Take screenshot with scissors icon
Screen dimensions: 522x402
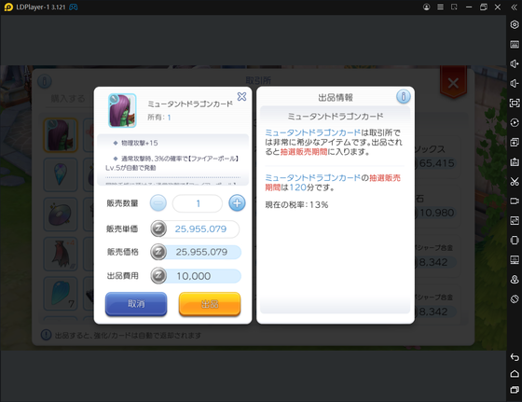[515, 182]
